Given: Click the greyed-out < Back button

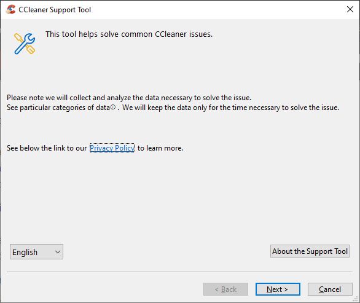Looking at the screenshot, I should click(x=225, y=289).
